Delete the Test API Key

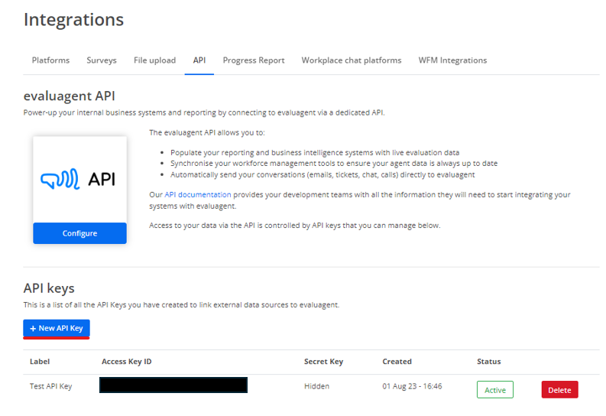click(559, 390)
